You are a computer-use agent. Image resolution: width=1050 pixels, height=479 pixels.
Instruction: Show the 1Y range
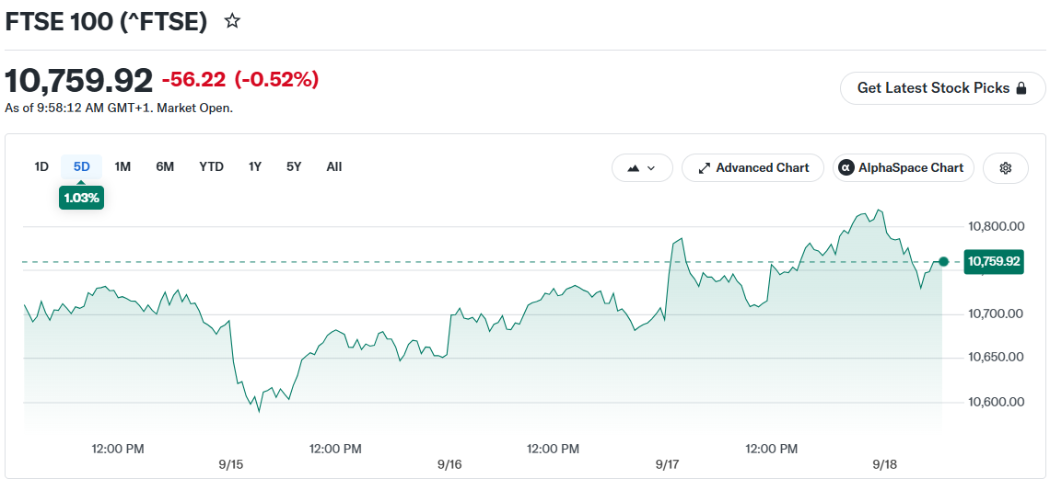255,167
